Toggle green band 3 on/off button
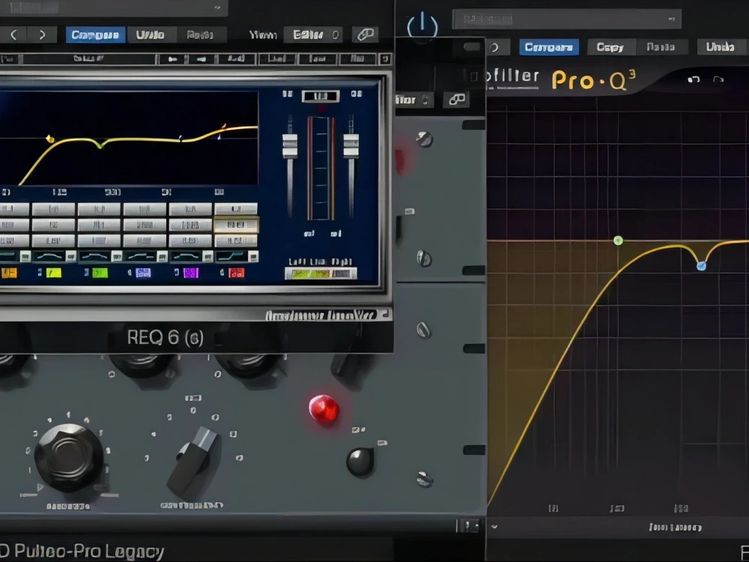This screenshot has width=749, height=562. pos(100,273)
